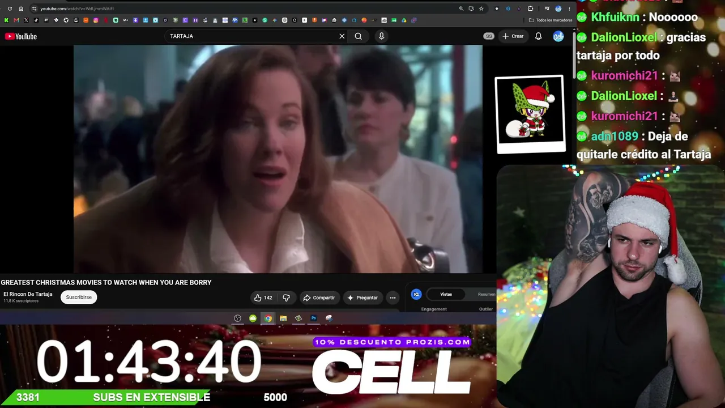
Task: Open the Gmail bookmark
Action: click(16, 20)
